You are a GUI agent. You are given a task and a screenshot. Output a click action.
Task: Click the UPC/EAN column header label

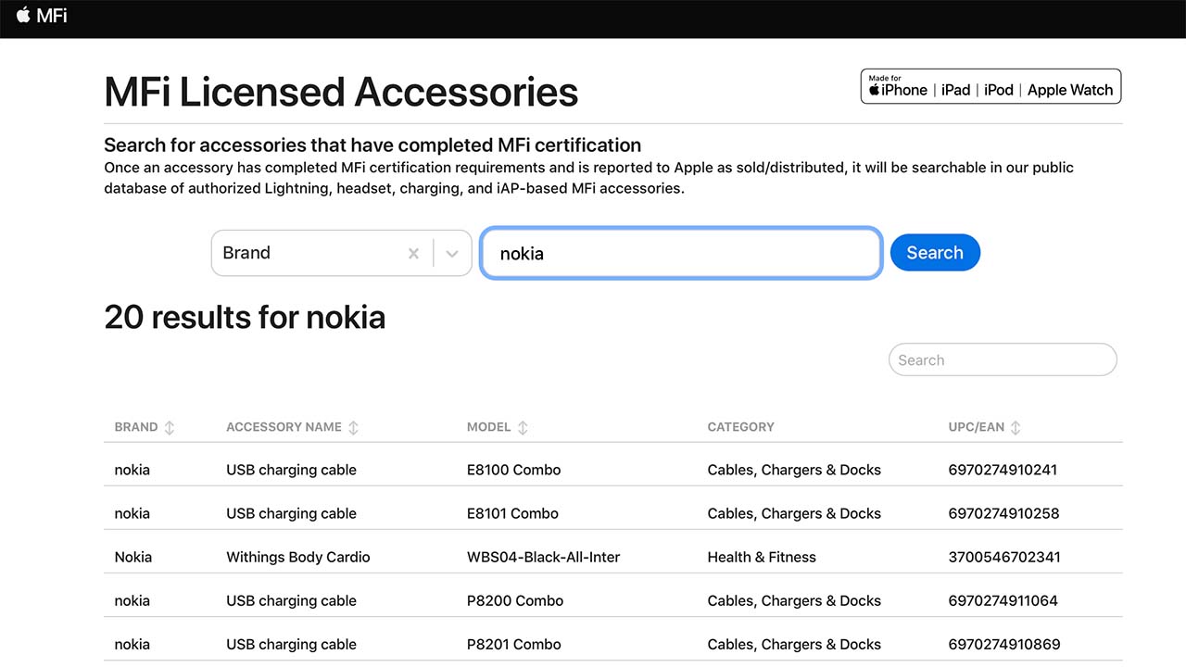point(977,427)
